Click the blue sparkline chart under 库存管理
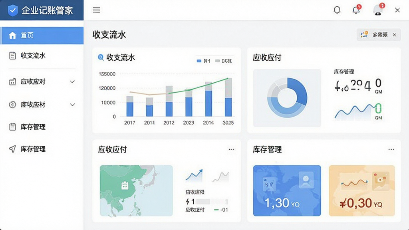The height and width of the screenshot is (230, 409). tap(355, 112)
